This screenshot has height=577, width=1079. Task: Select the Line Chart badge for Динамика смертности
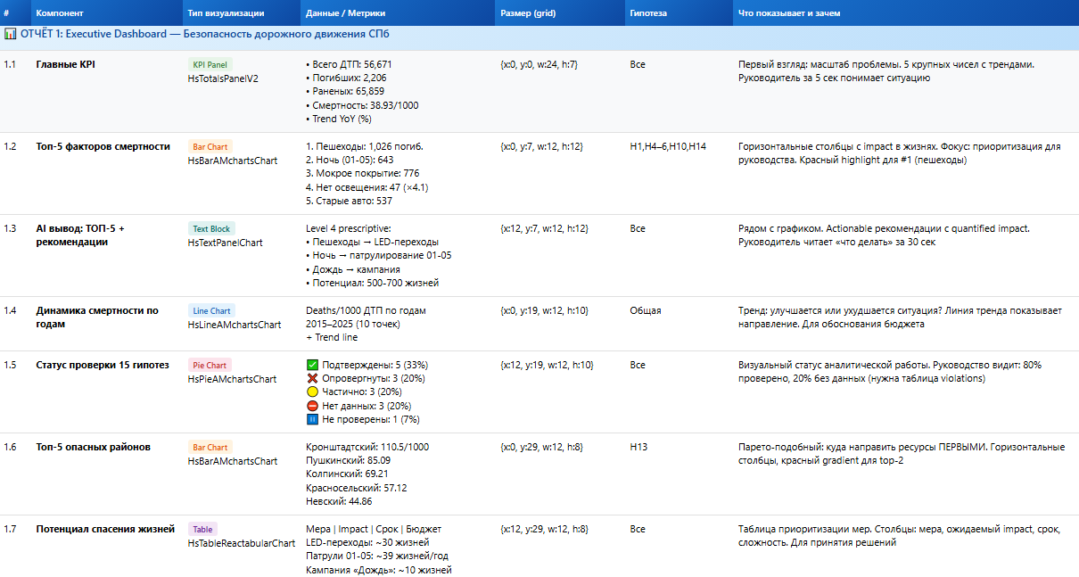point(211,310)
